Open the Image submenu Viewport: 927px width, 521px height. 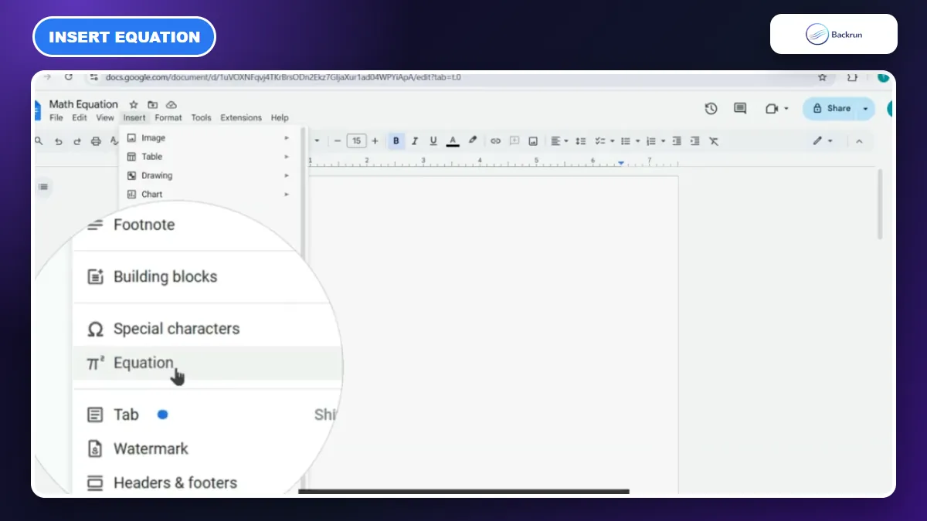[x=209, y=138]
